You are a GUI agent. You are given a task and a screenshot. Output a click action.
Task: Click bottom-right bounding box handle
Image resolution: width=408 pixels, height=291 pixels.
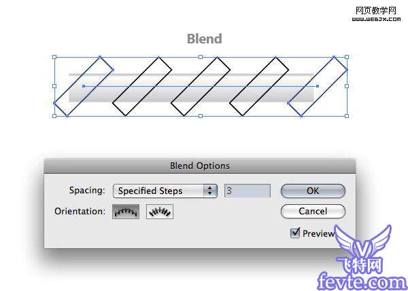347,116
